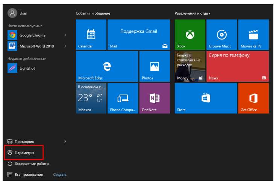Open the Money news tile
Image resolution: width=276 pixels, height=183 pixels.
tap(190, 67)
